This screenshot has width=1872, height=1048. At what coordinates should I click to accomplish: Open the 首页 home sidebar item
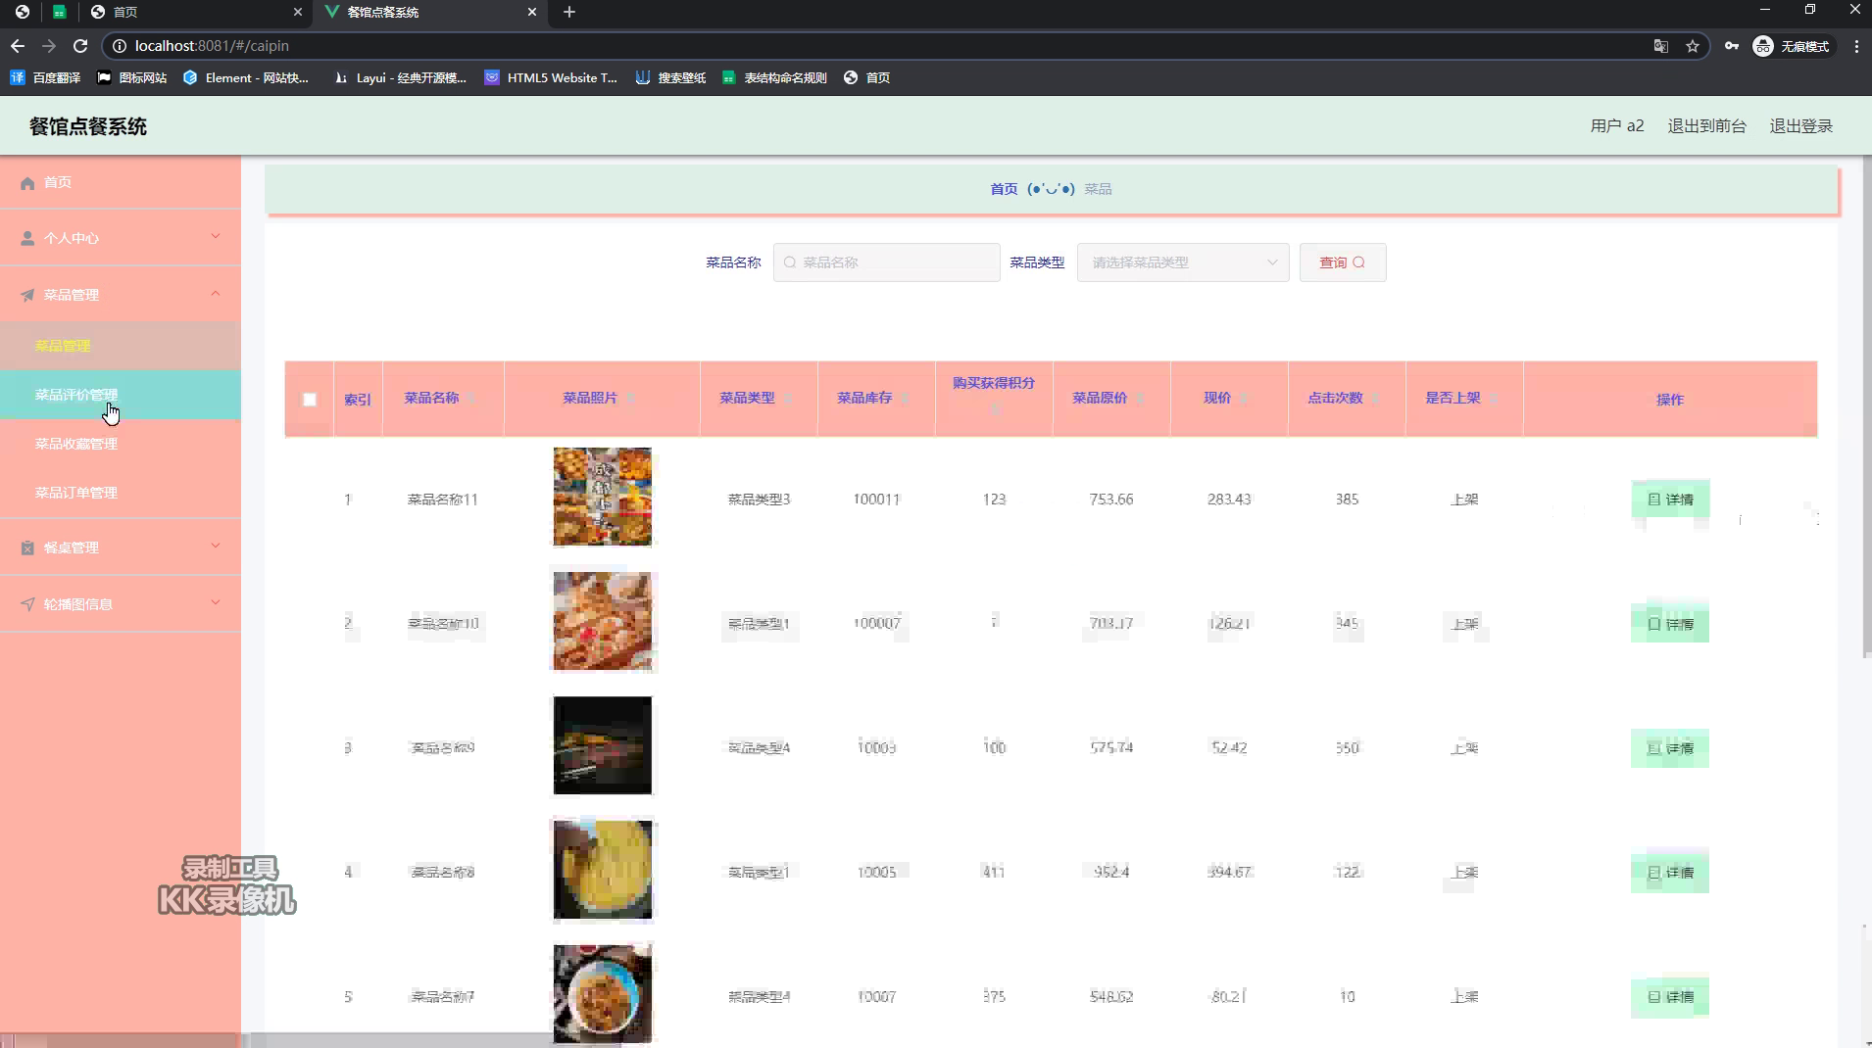click(x=120, y=182)
